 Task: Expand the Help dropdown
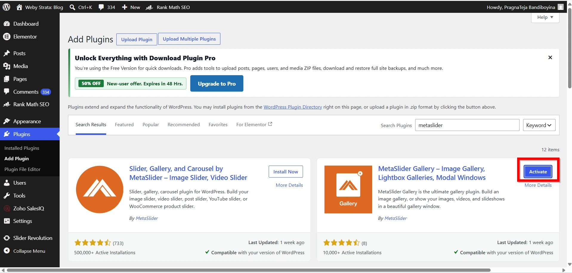[545, 17]
